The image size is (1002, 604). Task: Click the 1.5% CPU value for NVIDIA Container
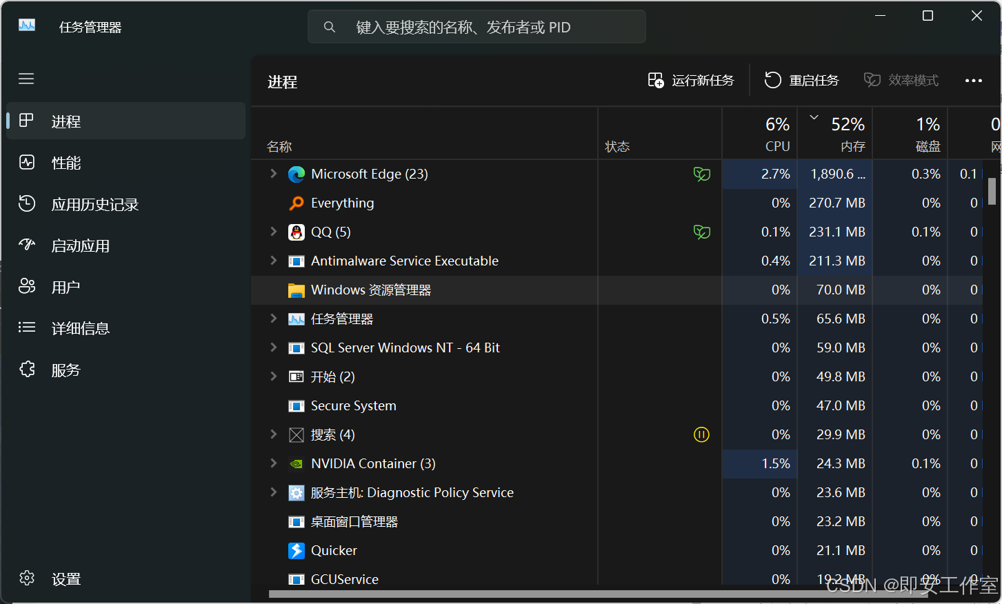click(x=776, y=464)
